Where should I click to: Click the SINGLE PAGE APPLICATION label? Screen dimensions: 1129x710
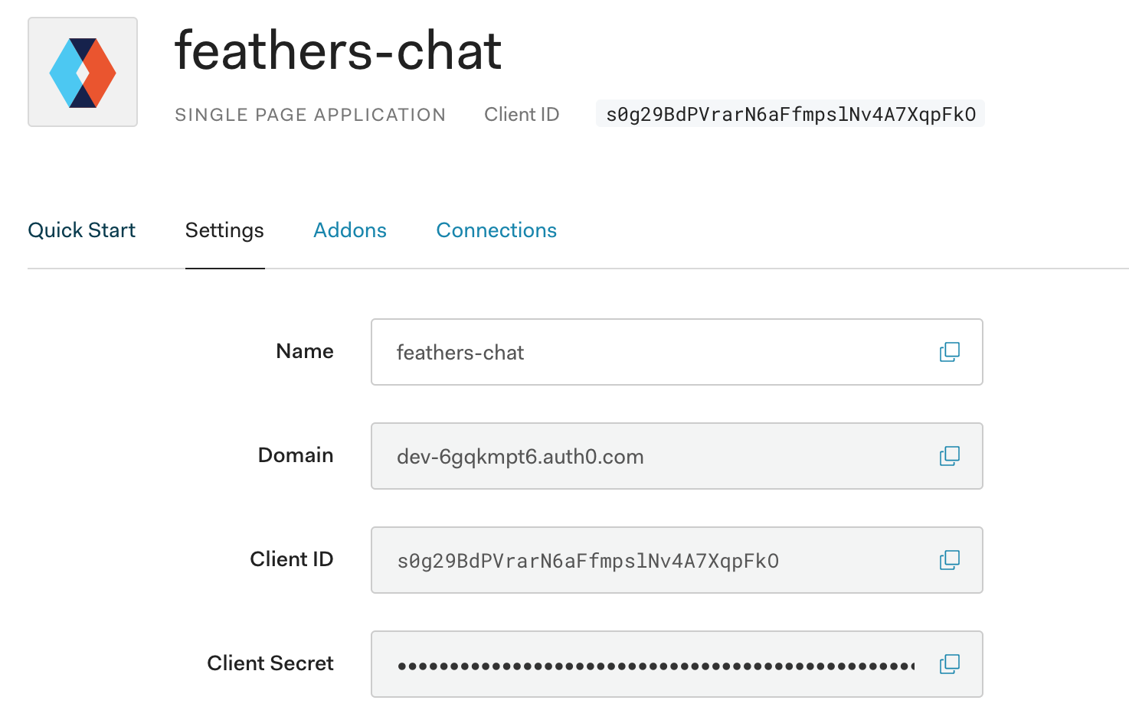310,114
